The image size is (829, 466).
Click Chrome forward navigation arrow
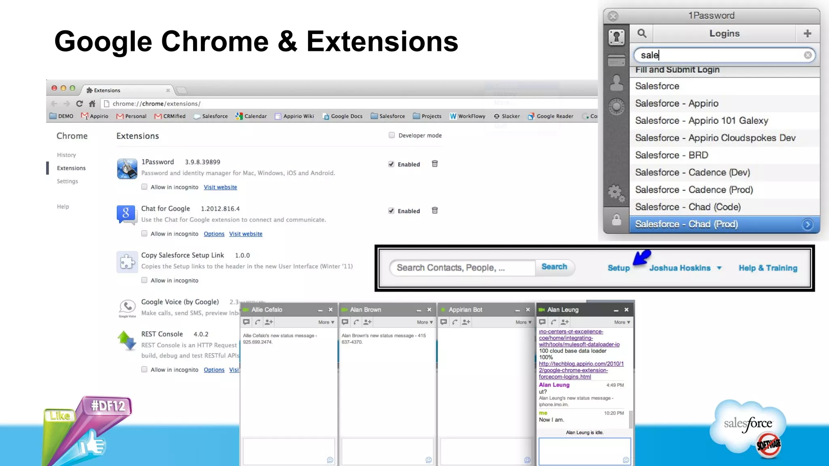[67, 104]
